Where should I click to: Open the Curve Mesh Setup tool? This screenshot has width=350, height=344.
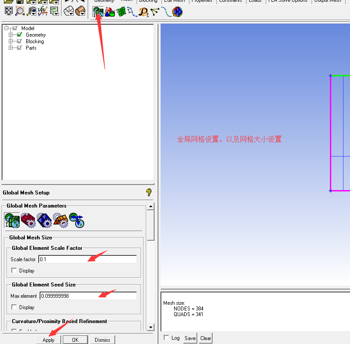[132, 12]
